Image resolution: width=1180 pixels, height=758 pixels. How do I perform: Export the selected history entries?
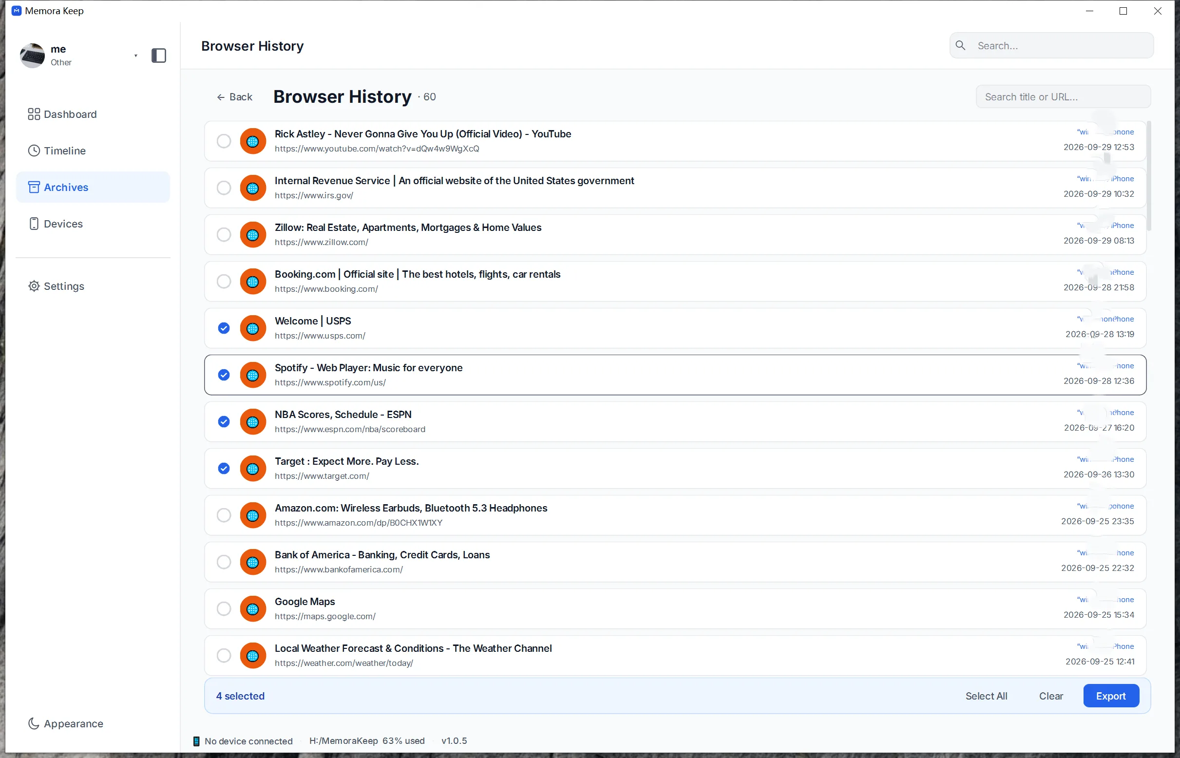1111,696
